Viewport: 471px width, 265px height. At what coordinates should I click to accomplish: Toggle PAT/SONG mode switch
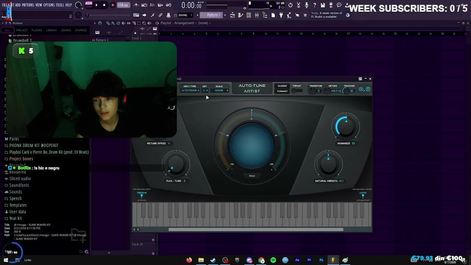(x=89, y=5)
